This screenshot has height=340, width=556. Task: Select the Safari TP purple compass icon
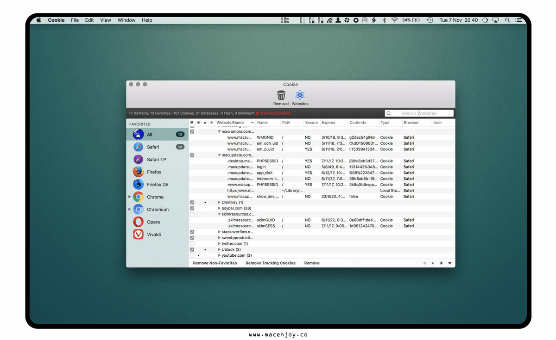pyautogui.click(x=138, y=160)
